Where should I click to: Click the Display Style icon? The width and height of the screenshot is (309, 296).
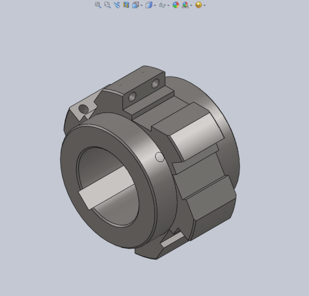[x=149, y=5]
